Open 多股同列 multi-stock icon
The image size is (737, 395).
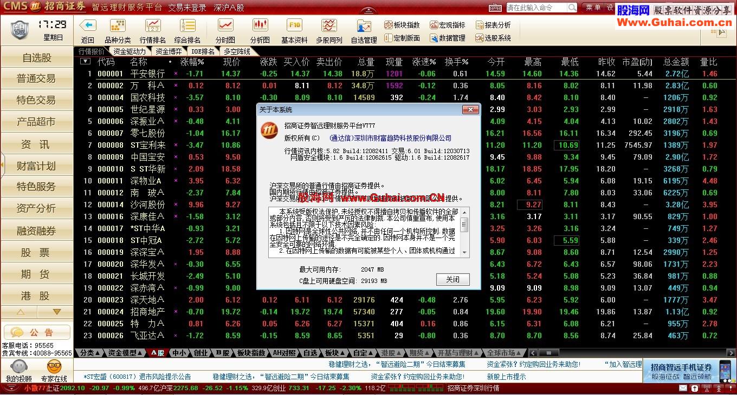[x=329, y=25]
